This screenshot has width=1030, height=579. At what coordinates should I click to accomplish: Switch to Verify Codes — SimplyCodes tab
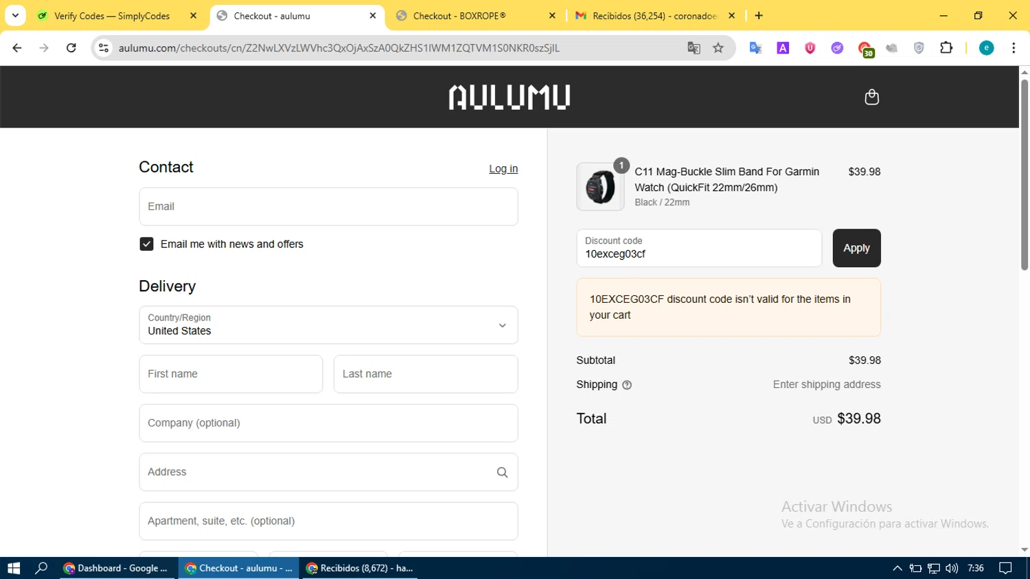112,16
